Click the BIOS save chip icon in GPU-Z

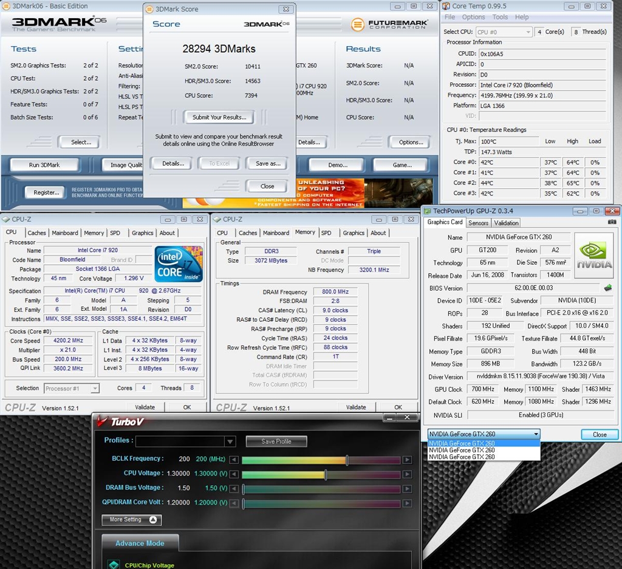coord(607,288)
